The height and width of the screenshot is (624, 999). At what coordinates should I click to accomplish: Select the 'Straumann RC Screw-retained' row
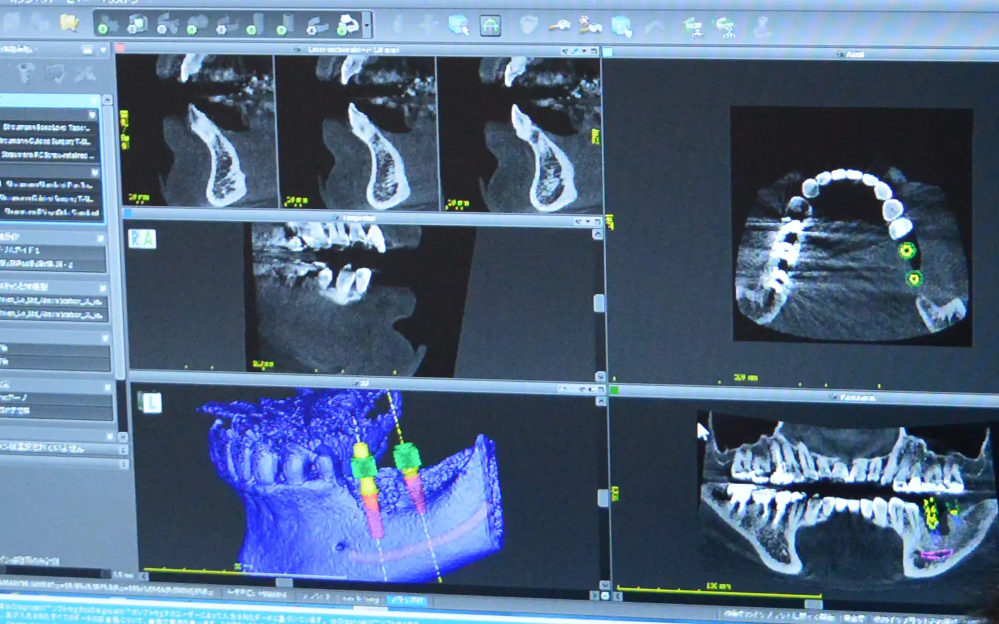47,155
